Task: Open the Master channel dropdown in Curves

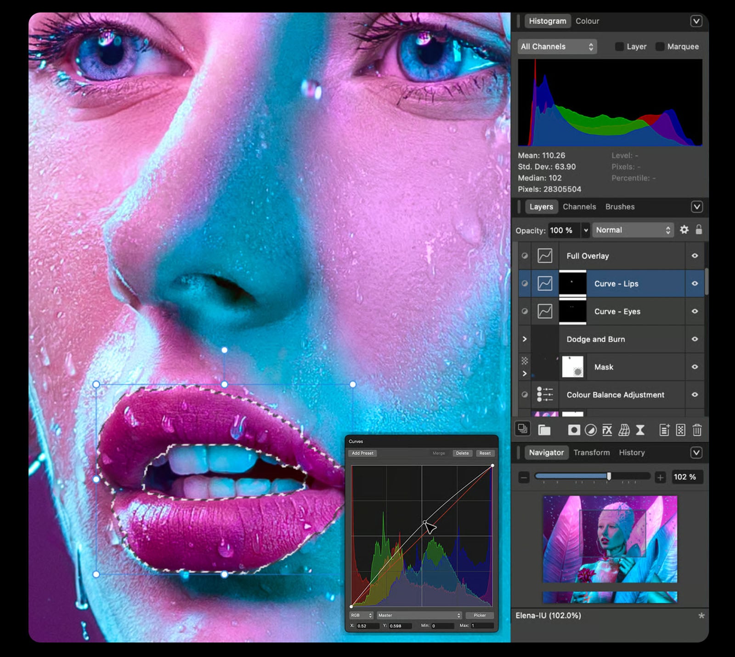Action: [x=419, y=615]
